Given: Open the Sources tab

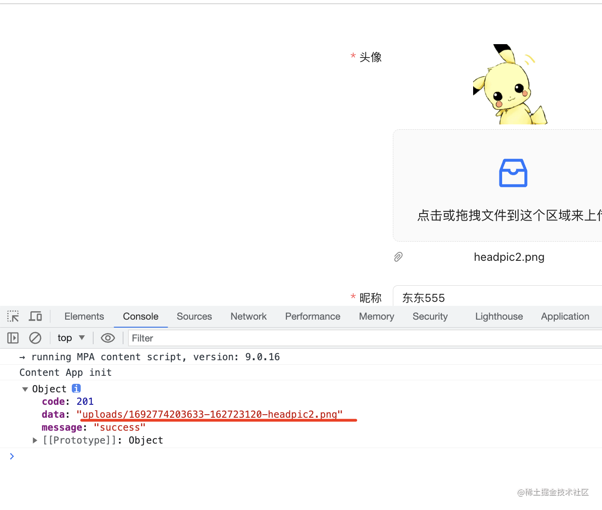Looking at the screenshot, I should (194, 317).
